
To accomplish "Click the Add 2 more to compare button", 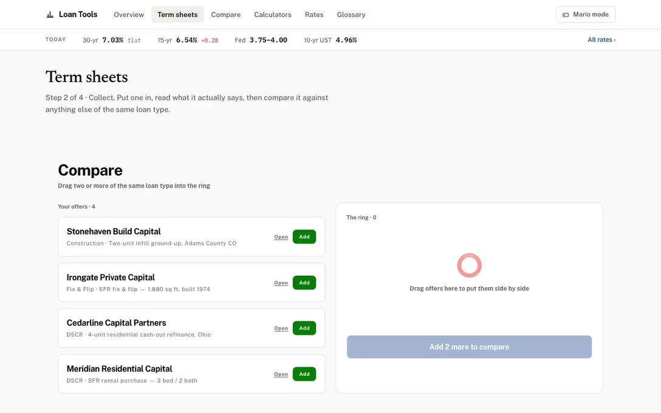I will click(469, 347).
